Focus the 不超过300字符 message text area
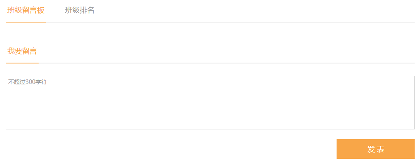This screenshot has height=163, width=420. [x=210, y=103]
